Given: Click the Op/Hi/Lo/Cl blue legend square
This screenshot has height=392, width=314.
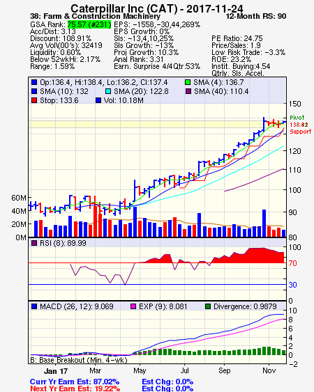Looking at the screenshot, I should coord(34,82).
